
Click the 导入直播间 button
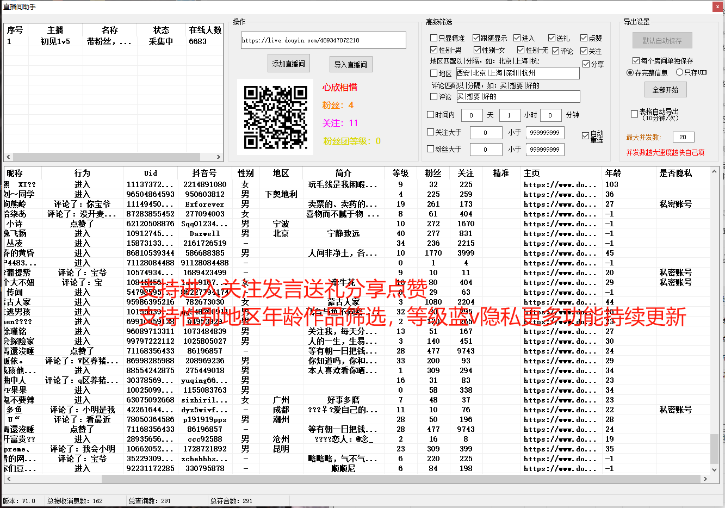(x=350, y=64)
